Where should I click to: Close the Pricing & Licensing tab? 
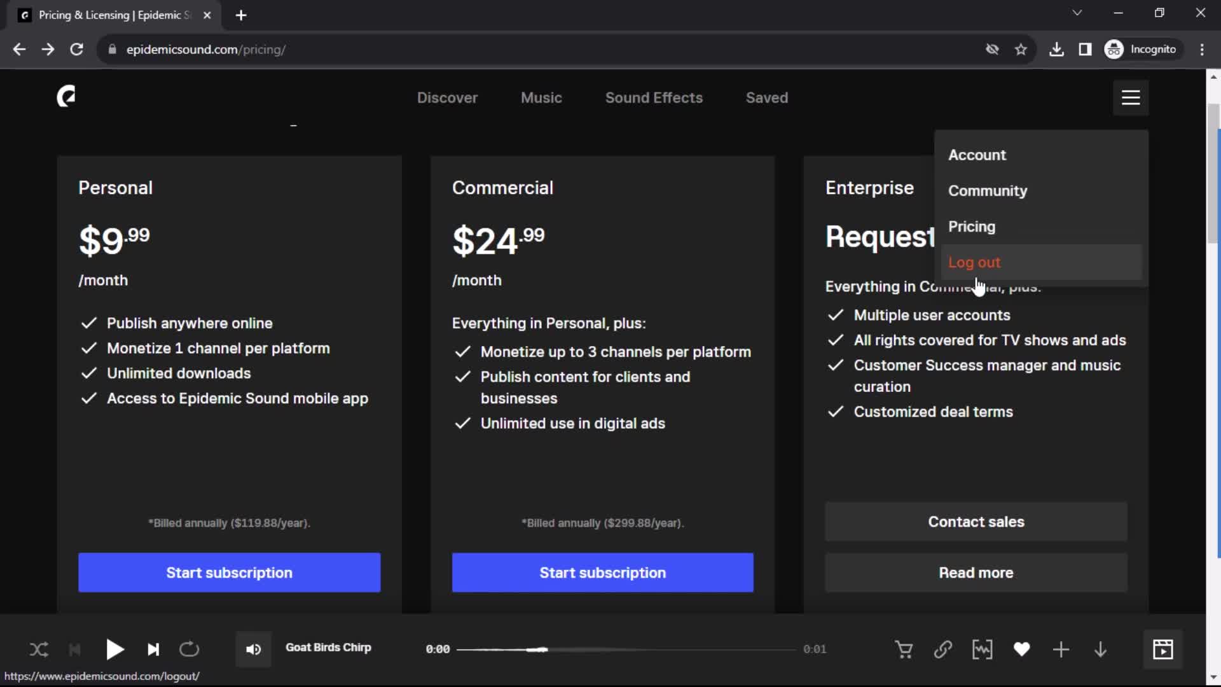(207, 15)
